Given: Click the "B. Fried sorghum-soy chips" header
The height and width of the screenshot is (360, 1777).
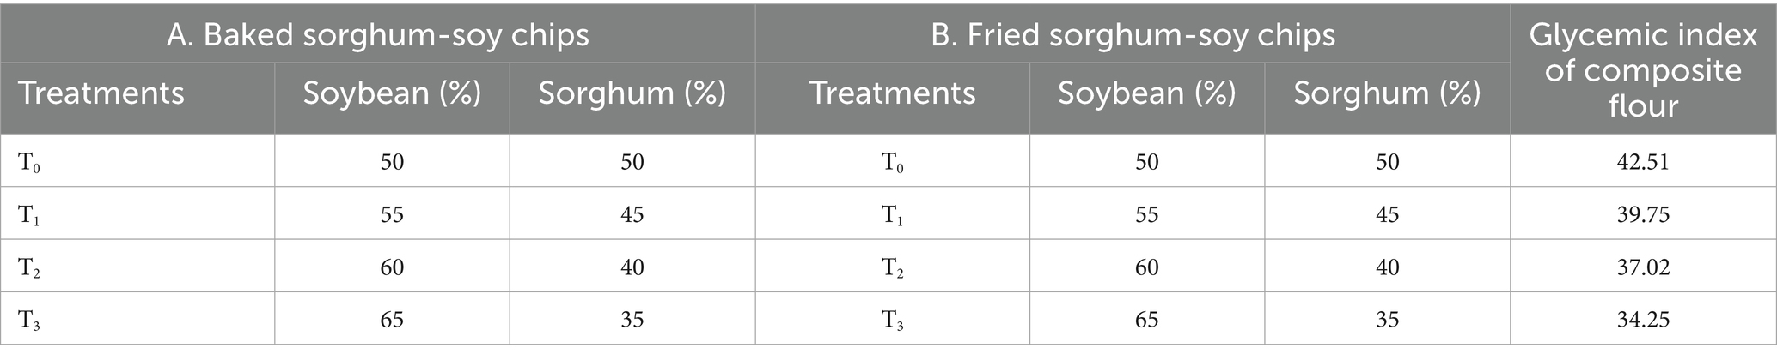Looking at the screenshot, I should (x=1133, y=35).
